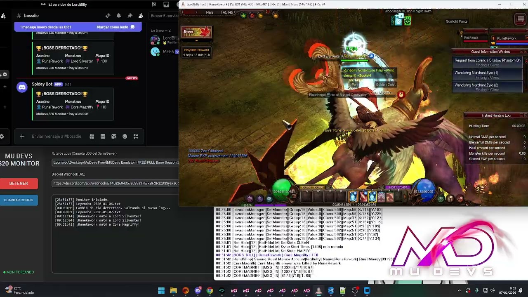
Task: Select quest Wandering Merchant Zyro (2)
Action: point(487,87)
